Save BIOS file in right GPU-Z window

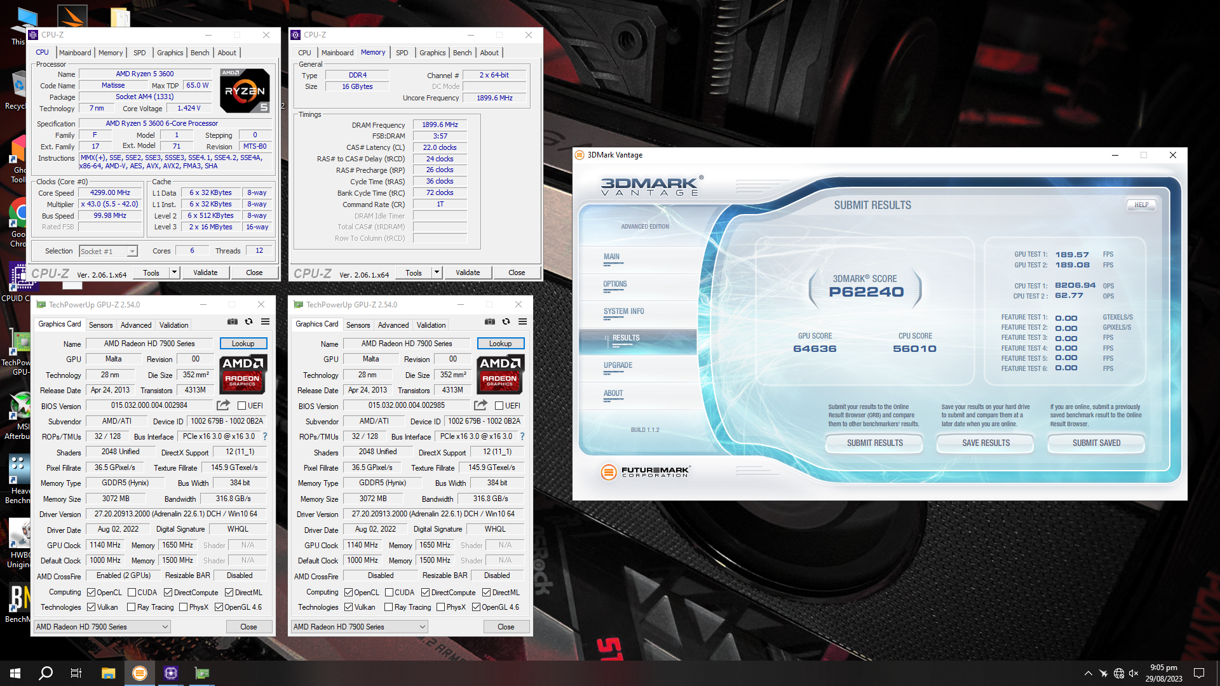(480, 405)
